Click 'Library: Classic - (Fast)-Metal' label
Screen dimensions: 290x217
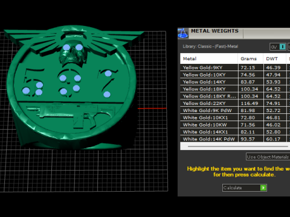tap(210, 46)
